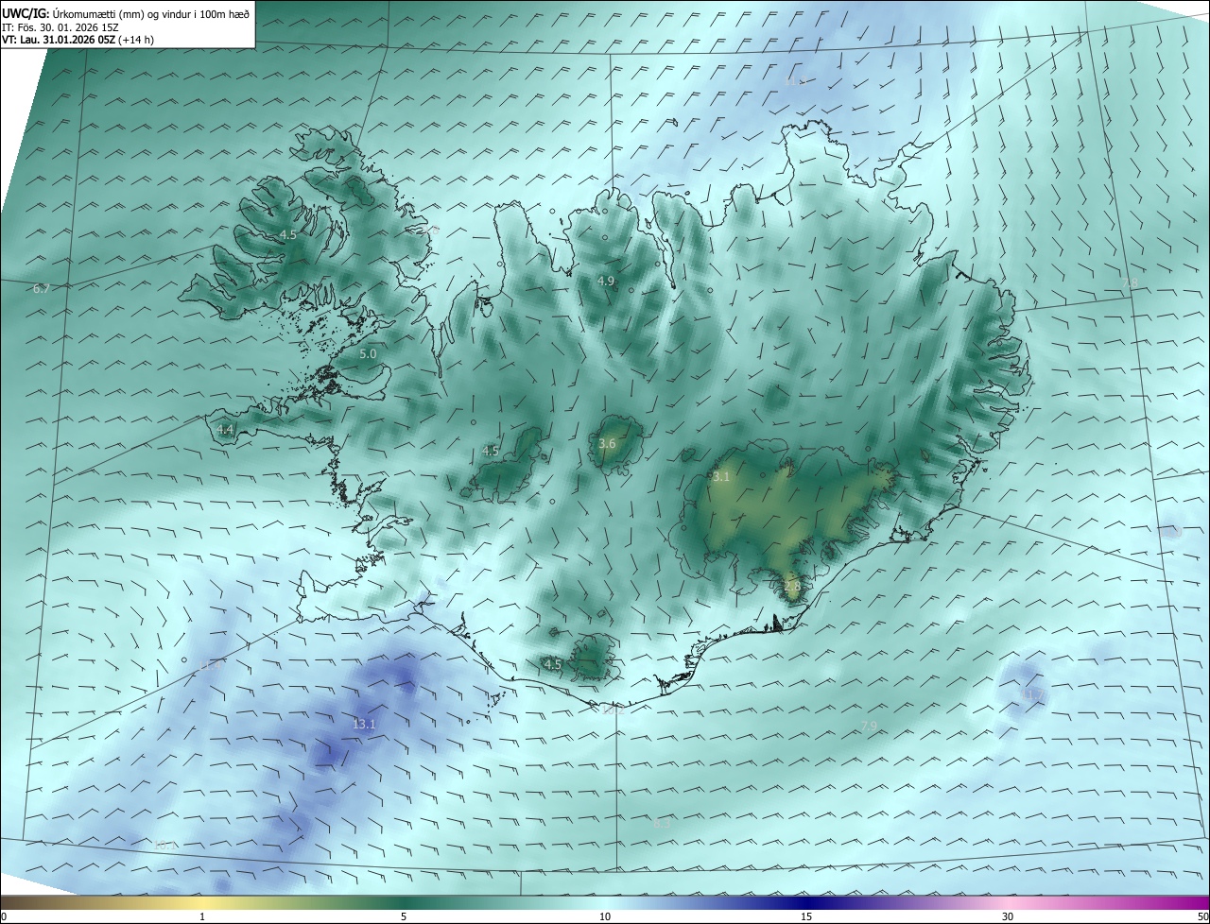Screen dimensions: 1210x924
Task: Click the color scale at the 15 tick
Action: [x=806, y=916]
